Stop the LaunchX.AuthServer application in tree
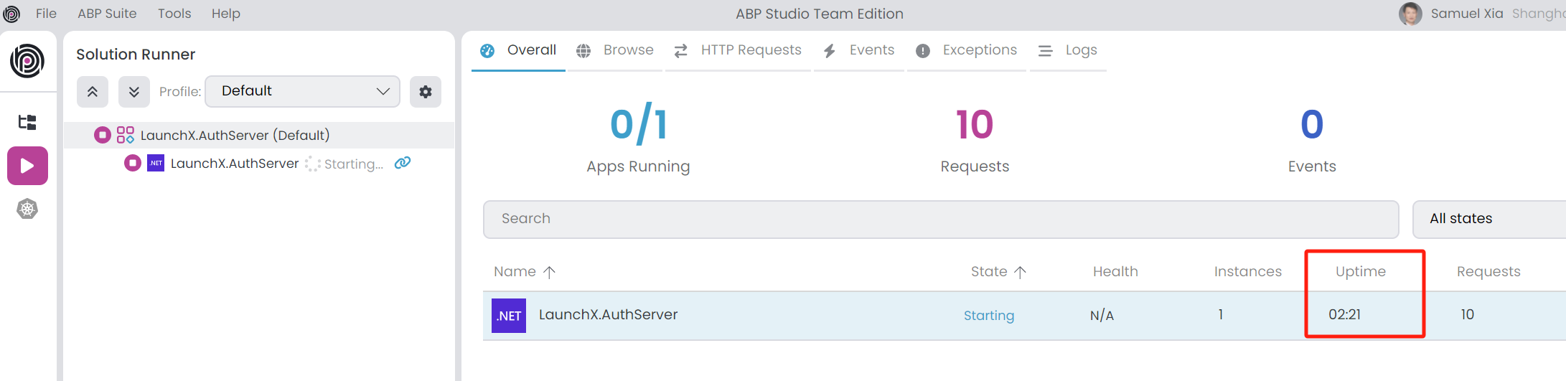This screenshot has width=1566, height=381. coord(133,163)
